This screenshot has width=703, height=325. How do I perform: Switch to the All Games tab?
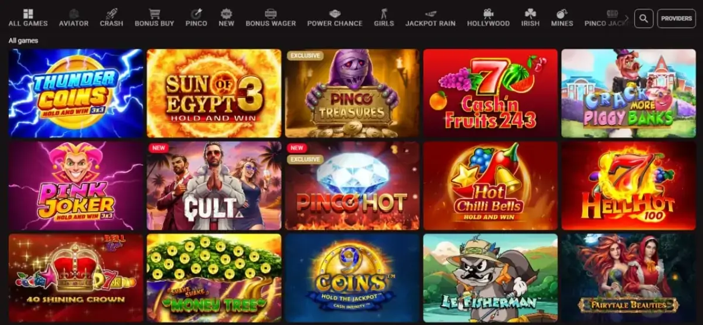28,18
